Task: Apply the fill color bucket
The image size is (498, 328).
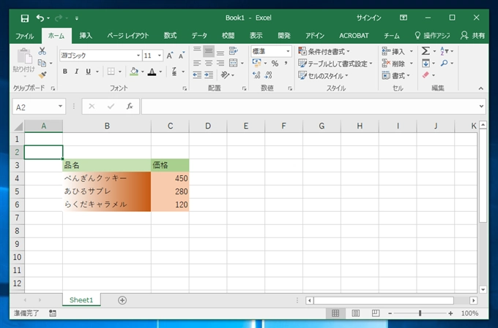Action: click(134, 72)
